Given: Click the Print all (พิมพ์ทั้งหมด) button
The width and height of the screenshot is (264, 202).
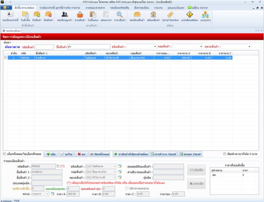Looking at the screenshot, I should tap(100, 154).
